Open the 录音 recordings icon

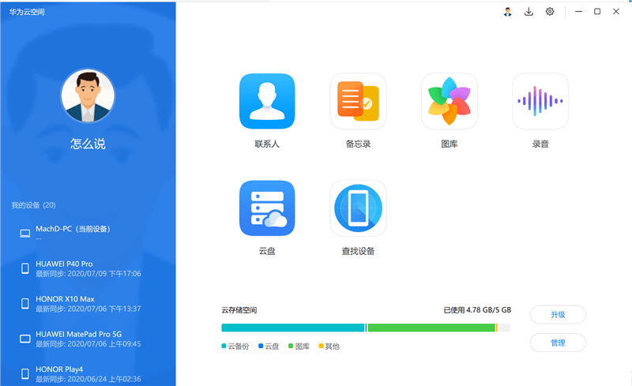point(540,101)
